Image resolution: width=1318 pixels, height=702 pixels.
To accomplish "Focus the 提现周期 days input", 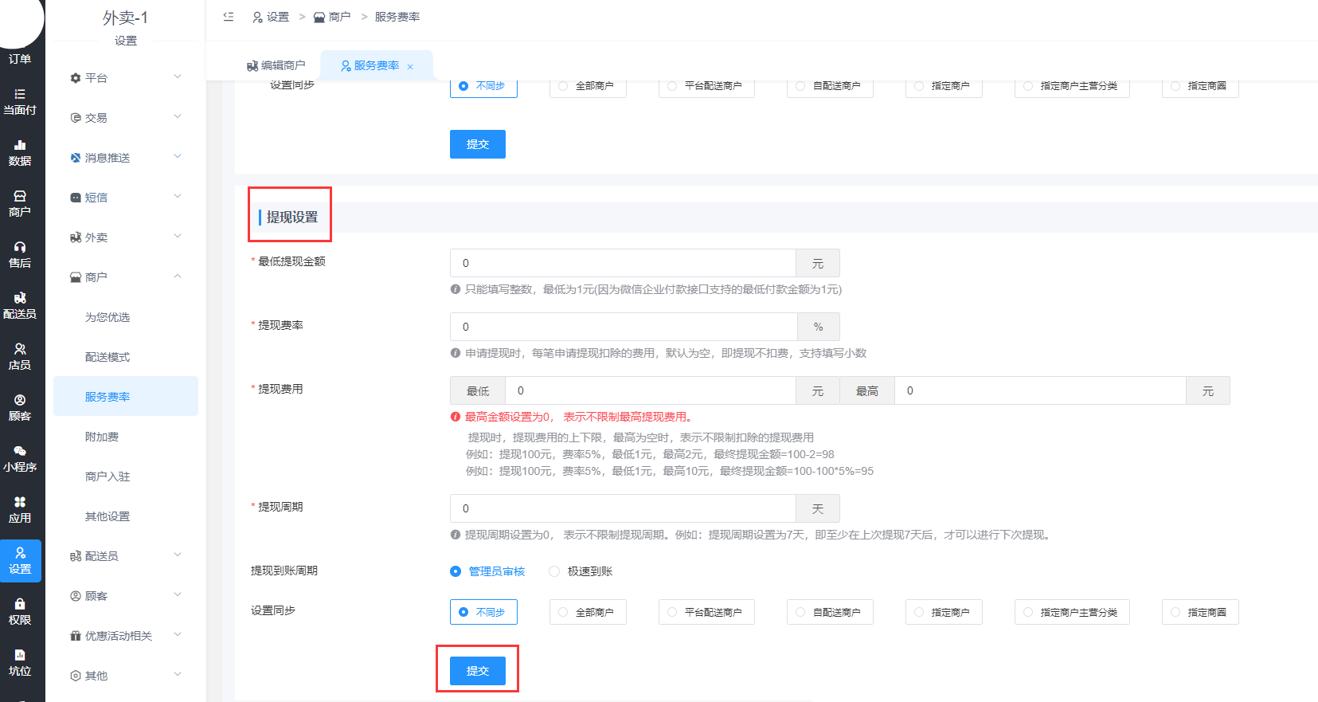I will 623,508.
